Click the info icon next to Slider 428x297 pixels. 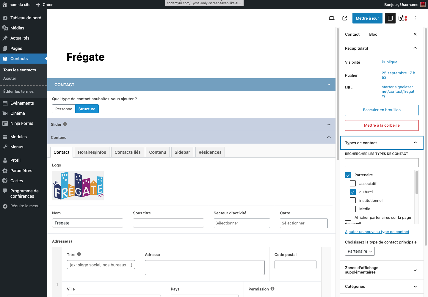click(65, 124)
